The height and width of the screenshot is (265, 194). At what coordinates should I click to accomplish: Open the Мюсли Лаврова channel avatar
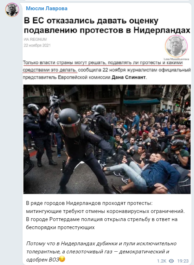12,9
